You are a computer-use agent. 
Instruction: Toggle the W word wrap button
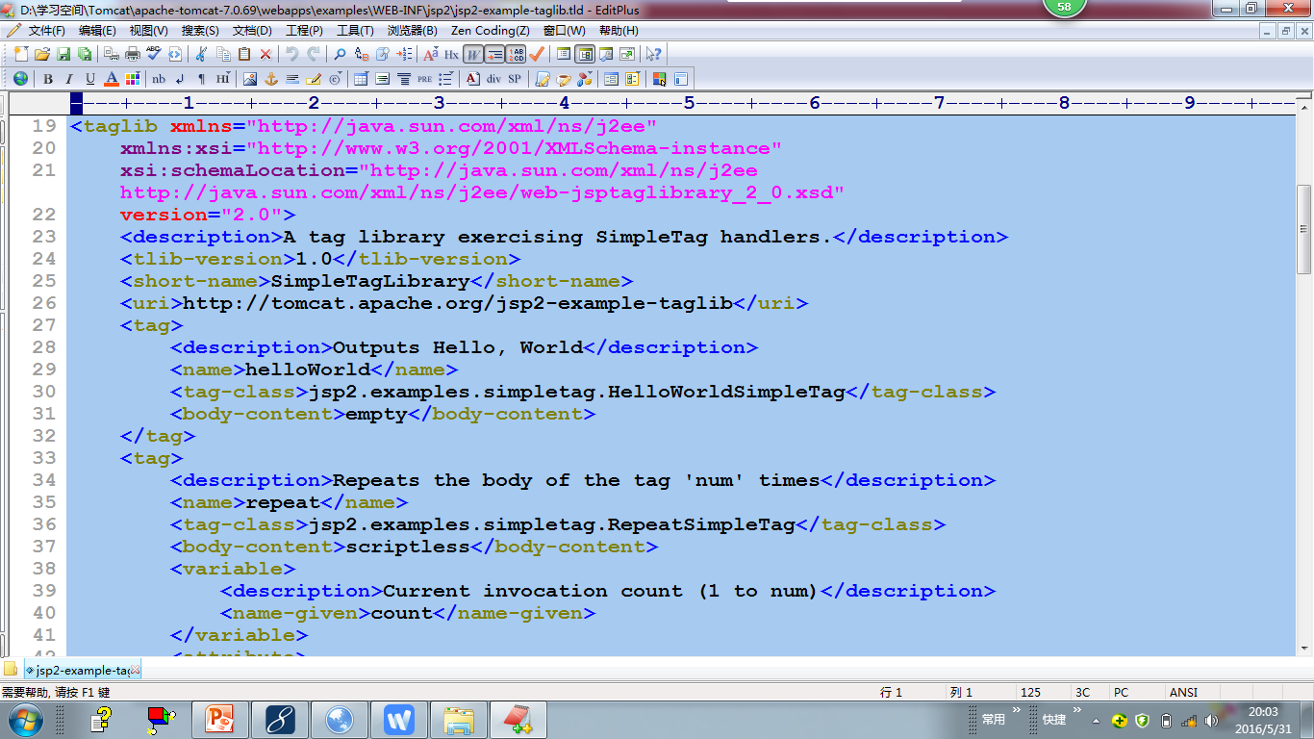click(472, 54)
